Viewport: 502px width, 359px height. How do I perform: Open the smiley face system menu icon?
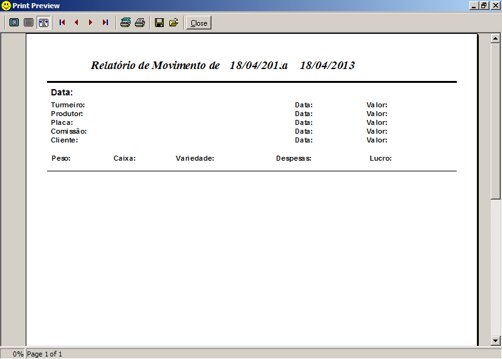point(6,6)
